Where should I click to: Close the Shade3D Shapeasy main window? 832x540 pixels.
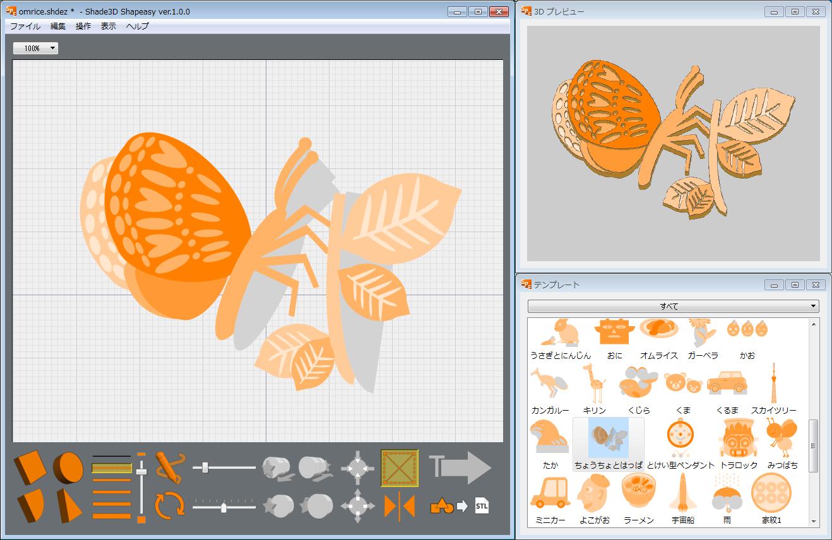[499, 11]
